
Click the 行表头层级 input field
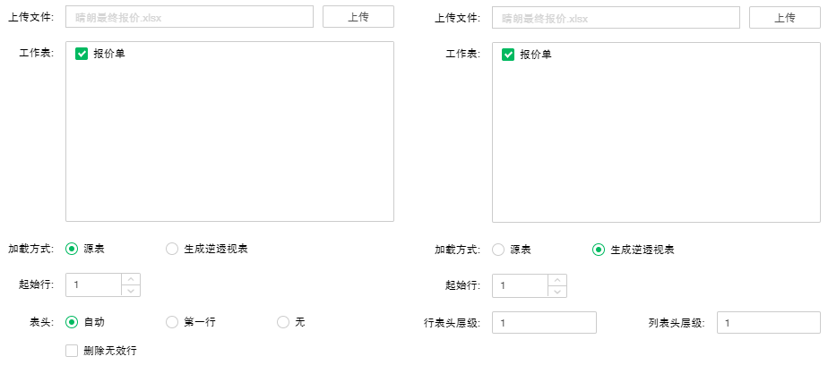544,322
